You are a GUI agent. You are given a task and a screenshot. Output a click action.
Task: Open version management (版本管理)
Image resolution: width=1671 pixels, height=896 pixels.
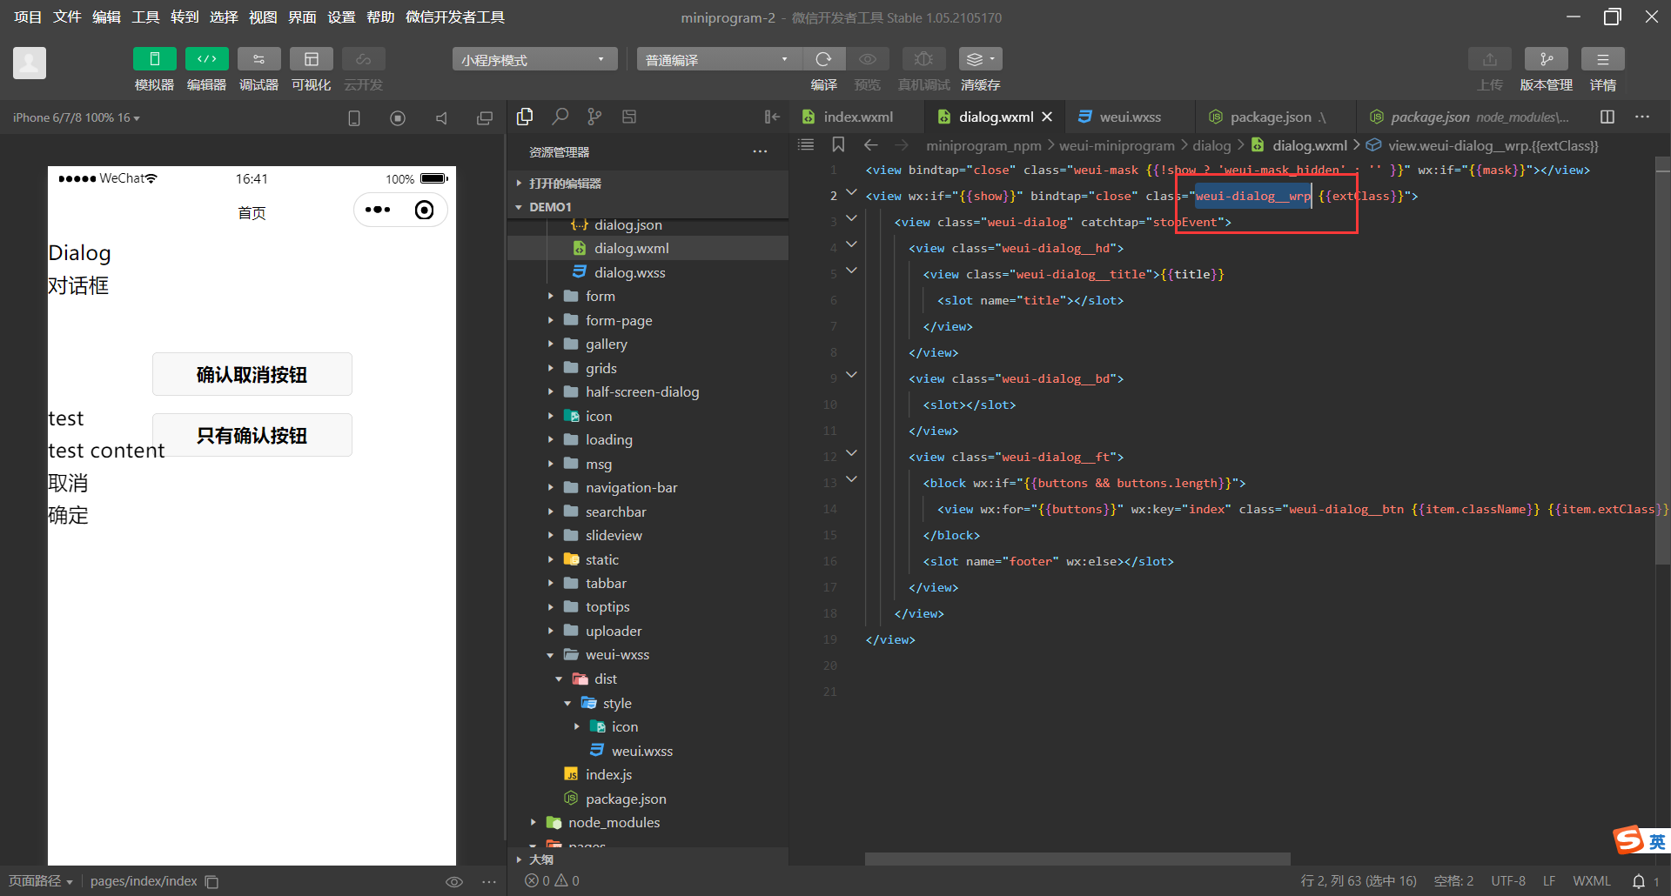[x=1547, y=59]
